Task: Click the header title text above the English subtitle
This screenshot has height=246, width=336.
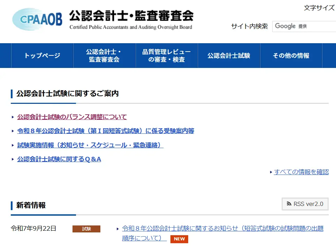Action: pyautogui.click(x=131, y=16)
